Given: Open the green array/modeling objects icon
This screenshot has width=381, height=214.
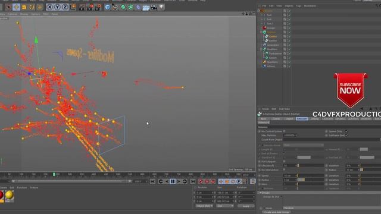Looking at the screenshot, I should coord(131,7).
